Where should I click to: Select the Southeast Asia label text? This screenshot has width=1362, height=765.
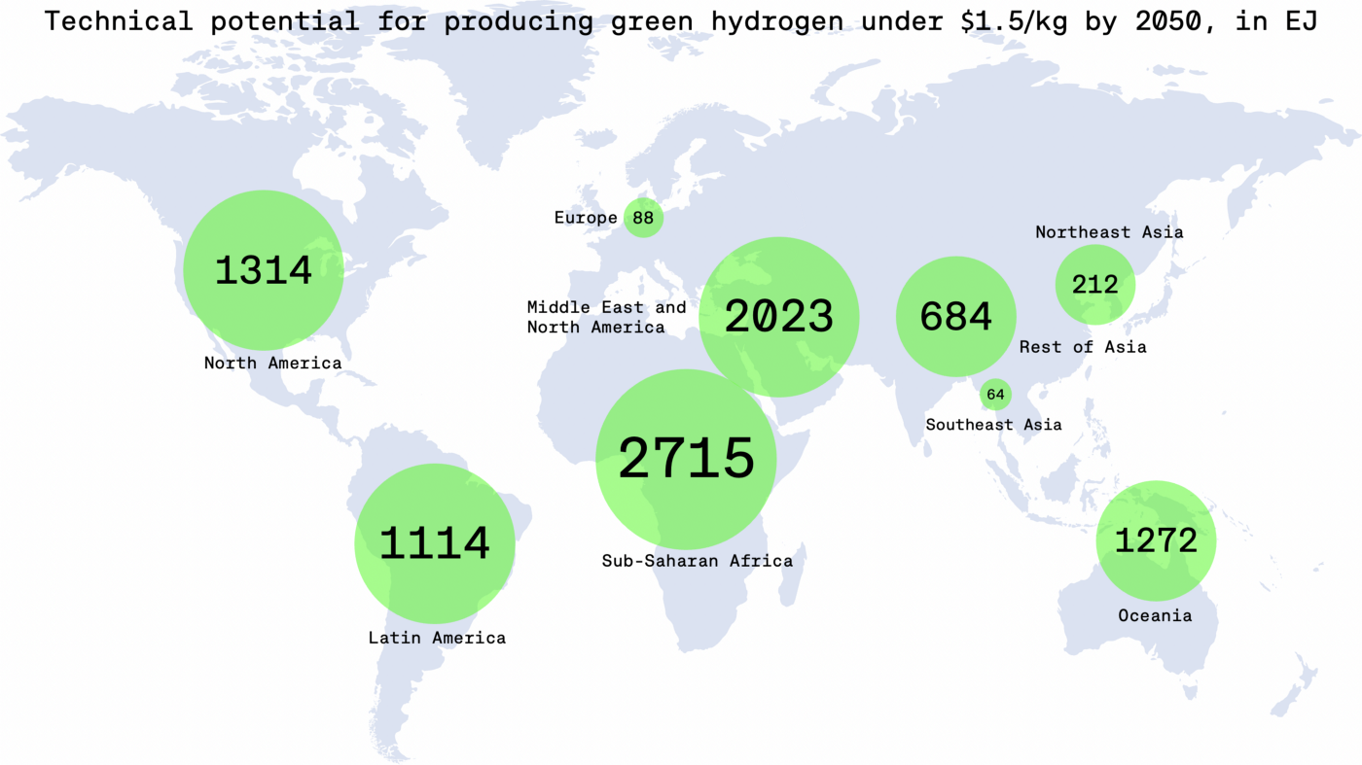[x=993, y=423]
